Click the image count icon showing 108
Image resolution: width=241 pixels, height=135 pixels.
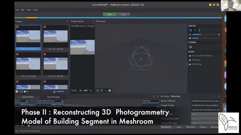[x=17, y=91]
